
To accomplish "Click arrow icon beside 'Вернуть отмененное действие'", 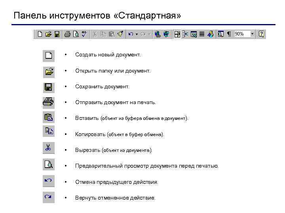I will [49, 197].
